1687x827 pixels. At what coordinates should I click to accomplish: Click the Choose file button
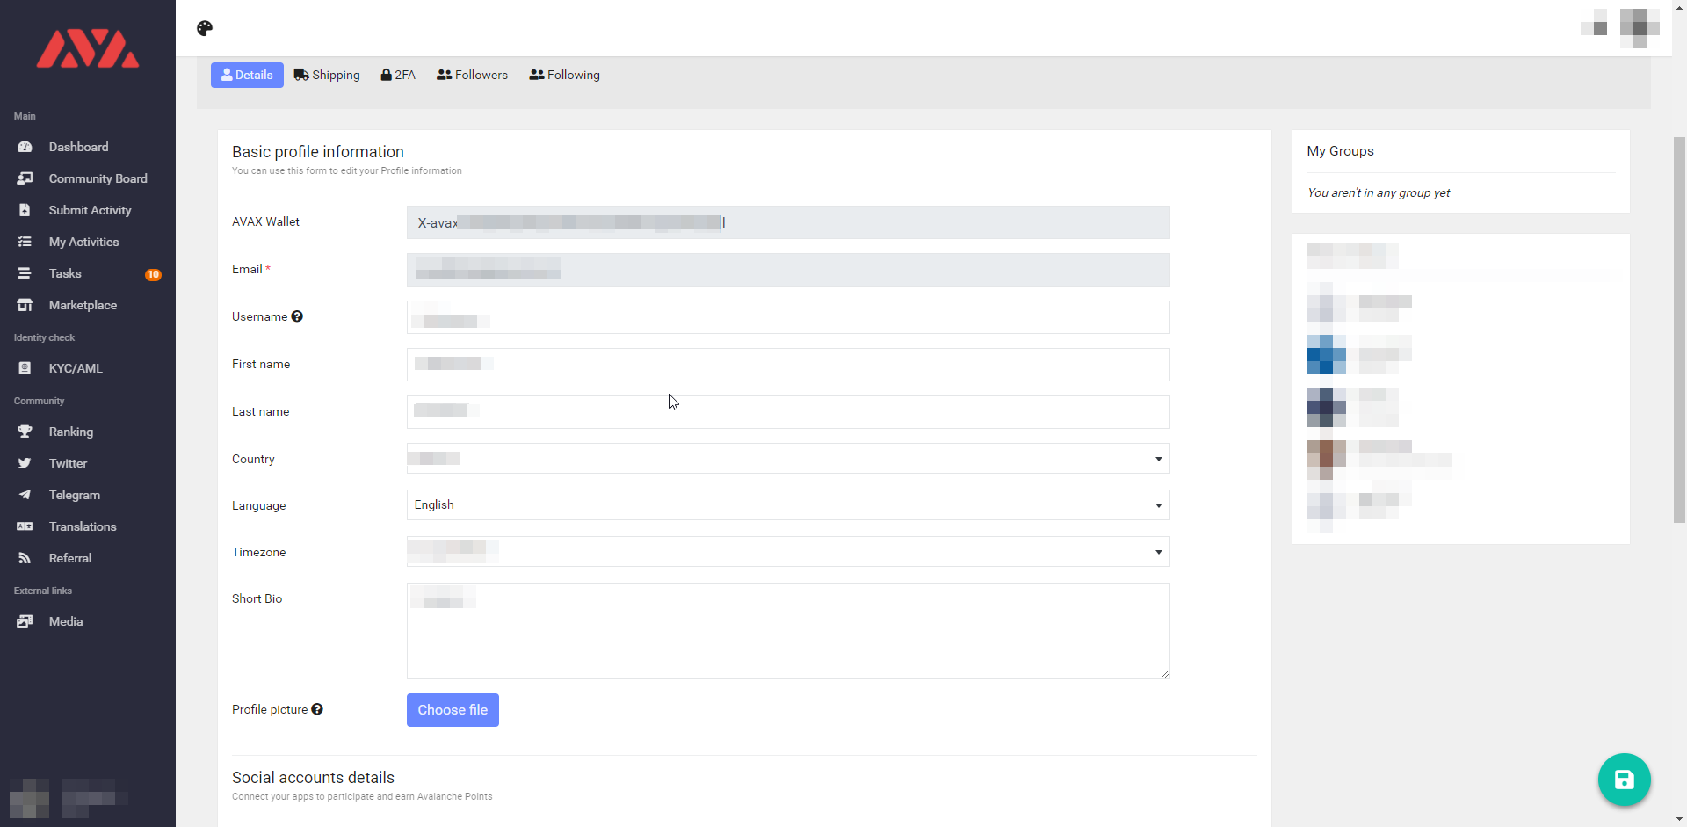click(x=453, y=710)
